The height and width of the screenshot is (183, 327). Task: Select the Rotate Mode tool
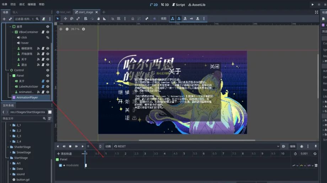72,18
